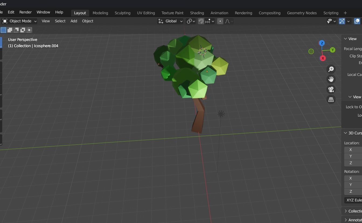
Task: Toggle snapping with the magnet icon
Action: pos(201,21)
